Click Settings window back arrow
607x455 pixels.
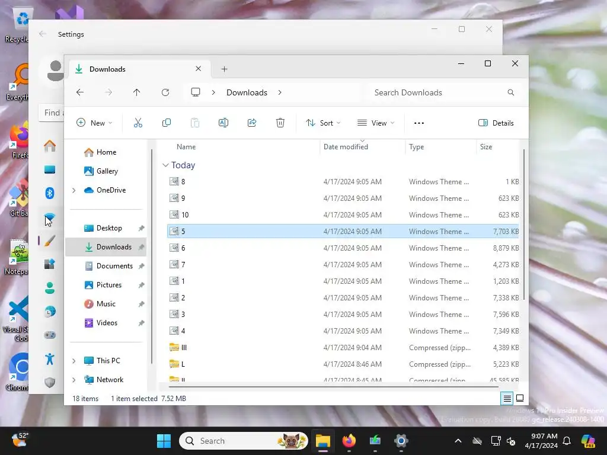pos(43,34)
